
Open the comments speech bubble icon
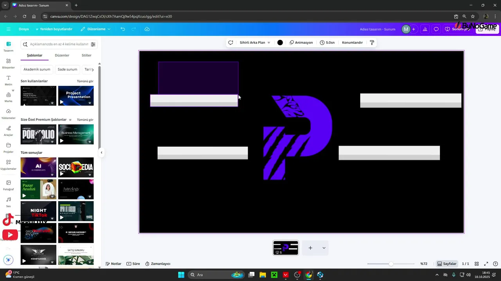point(436,29)
